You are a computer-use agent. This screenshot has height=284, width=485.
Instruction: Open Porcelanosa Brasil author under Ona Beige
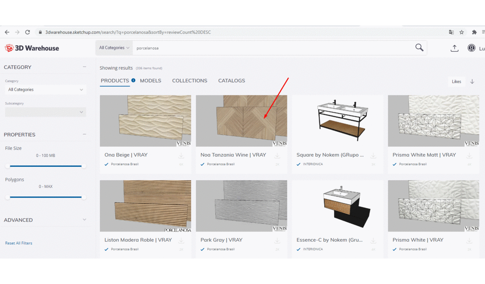pos(125,164)
